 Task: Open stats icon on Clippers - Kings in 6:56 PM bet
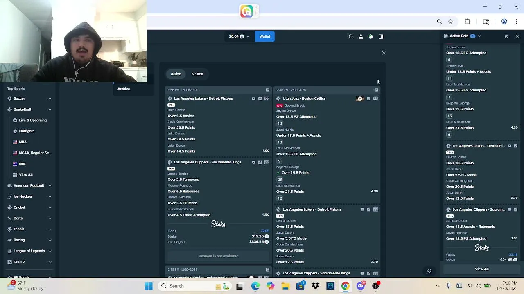pyautogui.click(x=260, y=162)
